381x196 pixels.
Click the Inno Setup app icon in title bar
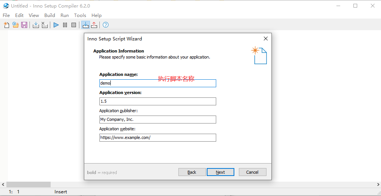click(x=6, y=6)
